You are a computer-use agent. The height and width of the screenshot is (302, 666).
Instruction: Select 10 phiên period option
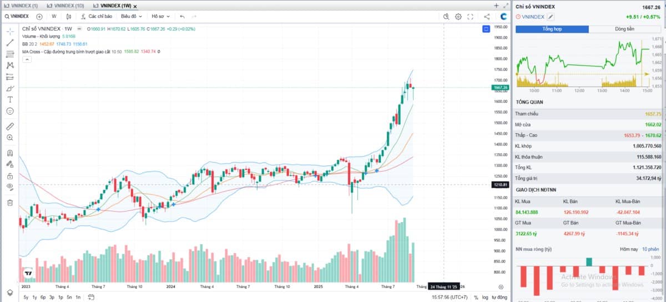tap(651, 249)
